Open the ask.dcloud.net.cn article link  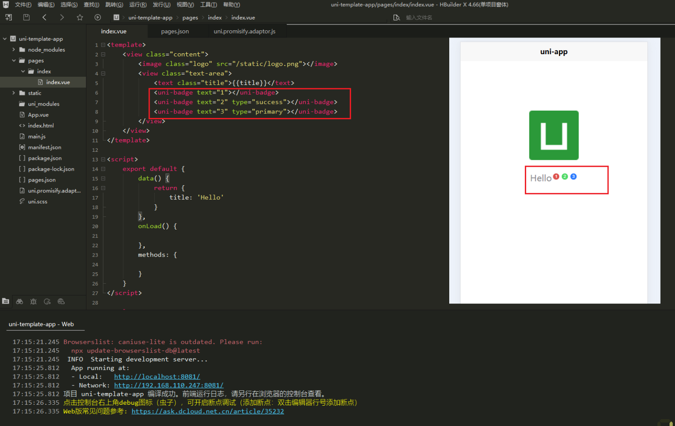pyautogui.click(x=208, y=412)
